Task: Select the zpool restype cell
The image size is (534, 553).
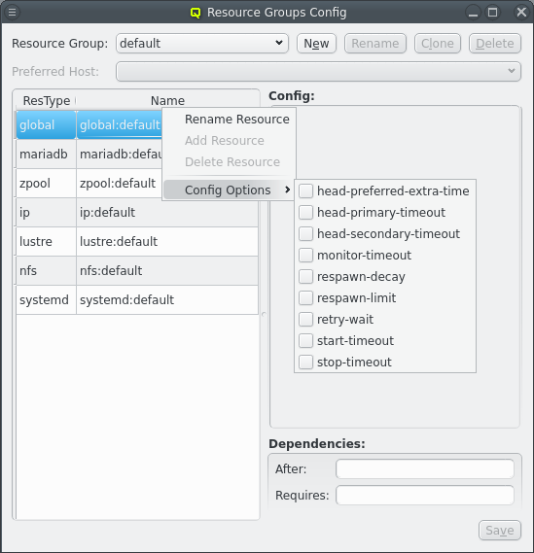Action: pyautogui.click(x=47, y=184)
